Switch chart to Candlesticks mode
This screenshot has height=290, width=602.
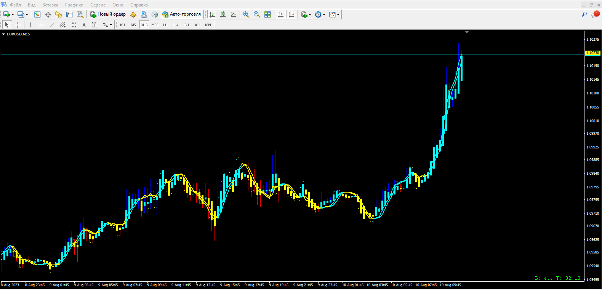(223, 14)
